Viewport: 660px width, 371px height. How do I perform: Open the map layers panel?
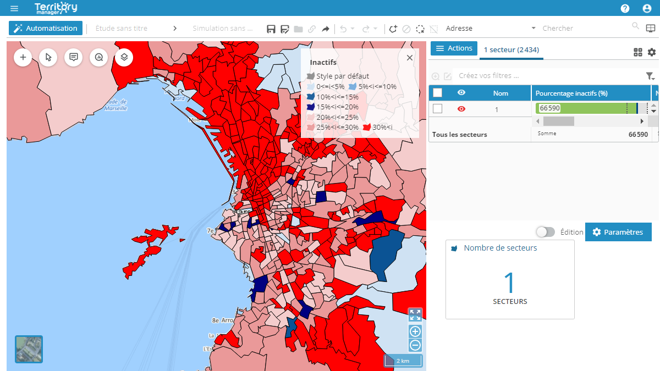point(124,57)
